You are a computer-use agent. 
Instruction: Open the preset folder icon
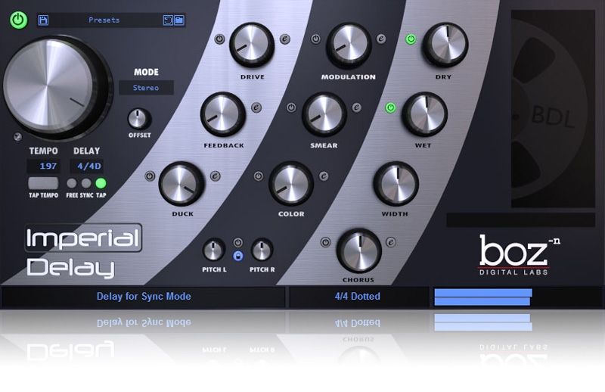click(179, 20)
